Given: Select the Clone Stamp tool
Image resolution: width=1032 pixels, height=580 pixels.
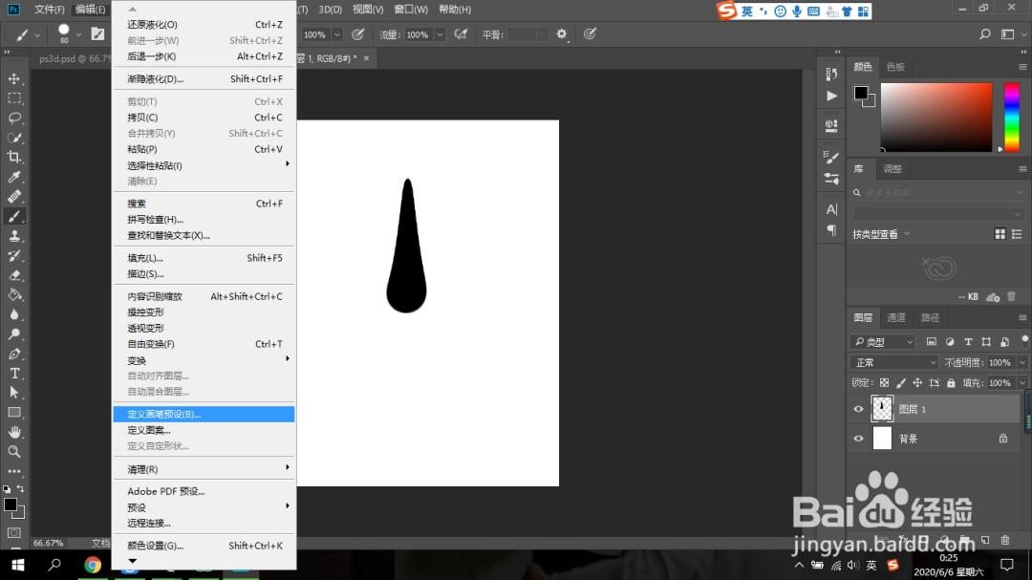Looking at the screenshot, I should tap(13, 236).
